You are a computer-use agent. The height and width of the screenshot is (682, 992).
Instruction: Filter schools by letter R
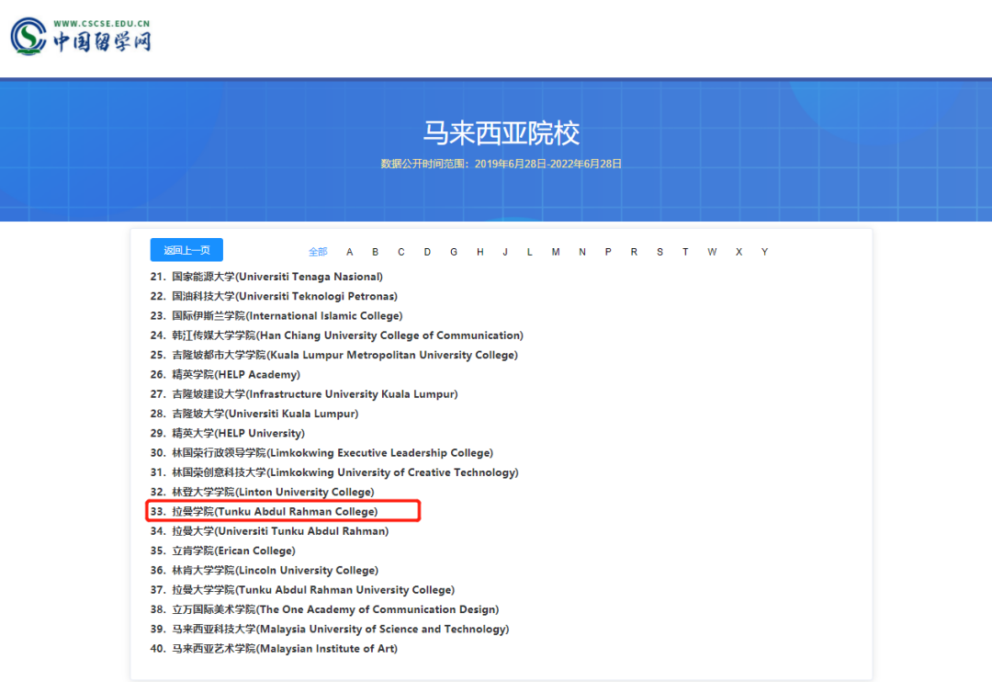(634, 252)
